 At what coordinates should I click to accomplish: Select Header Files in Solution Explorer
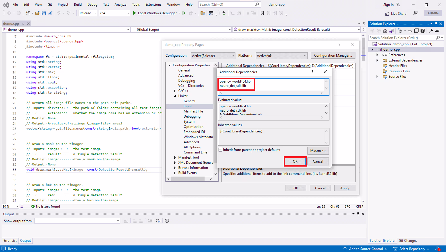click(397, 66)
